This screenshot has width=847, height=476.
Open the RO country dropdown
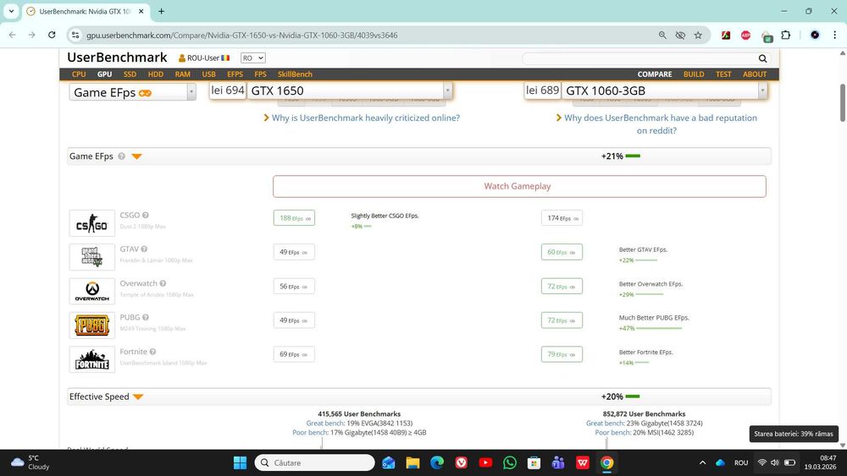pyautogui.click(x=252, y=58)
